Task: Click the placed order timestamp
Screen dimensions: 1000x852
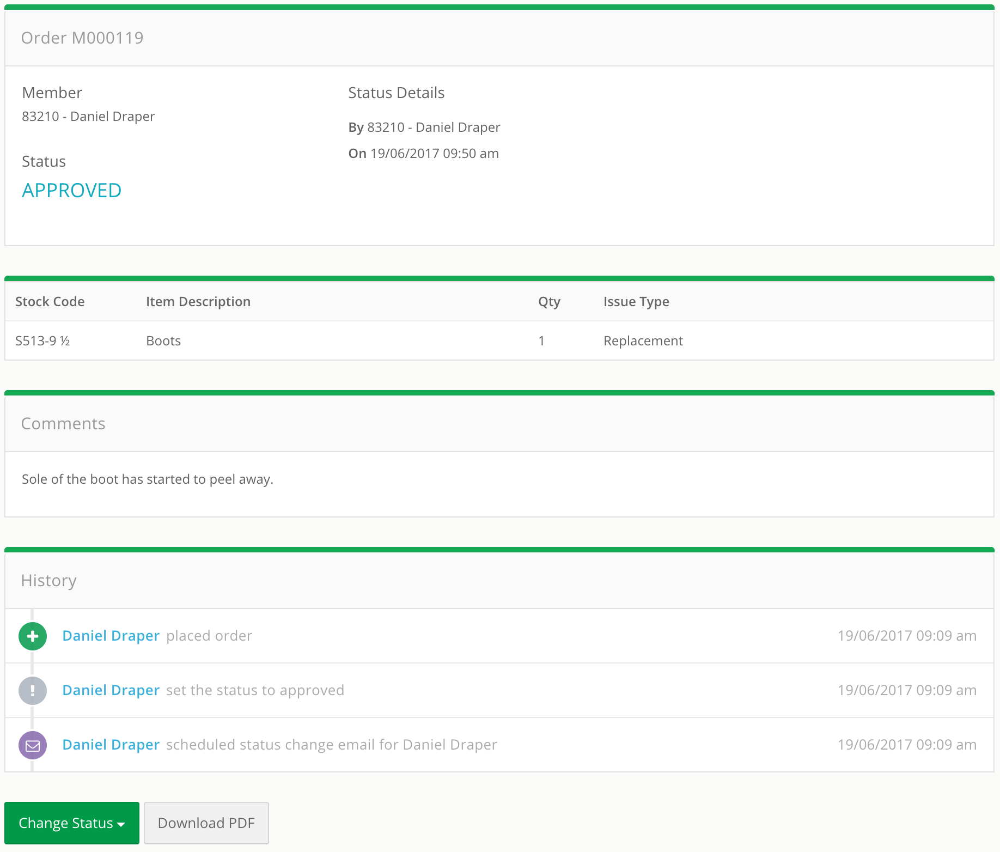Action: coord(907,636)
